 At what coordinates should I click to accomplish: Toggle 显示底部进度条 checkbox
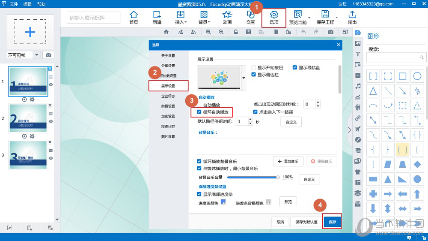(199, 194)
